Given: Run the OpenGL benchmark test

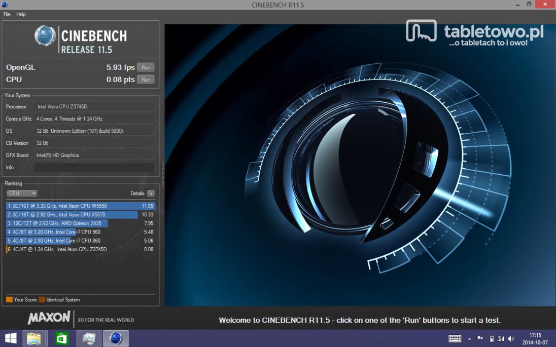Looking at the screenshot, I should (x=146, y=67).
